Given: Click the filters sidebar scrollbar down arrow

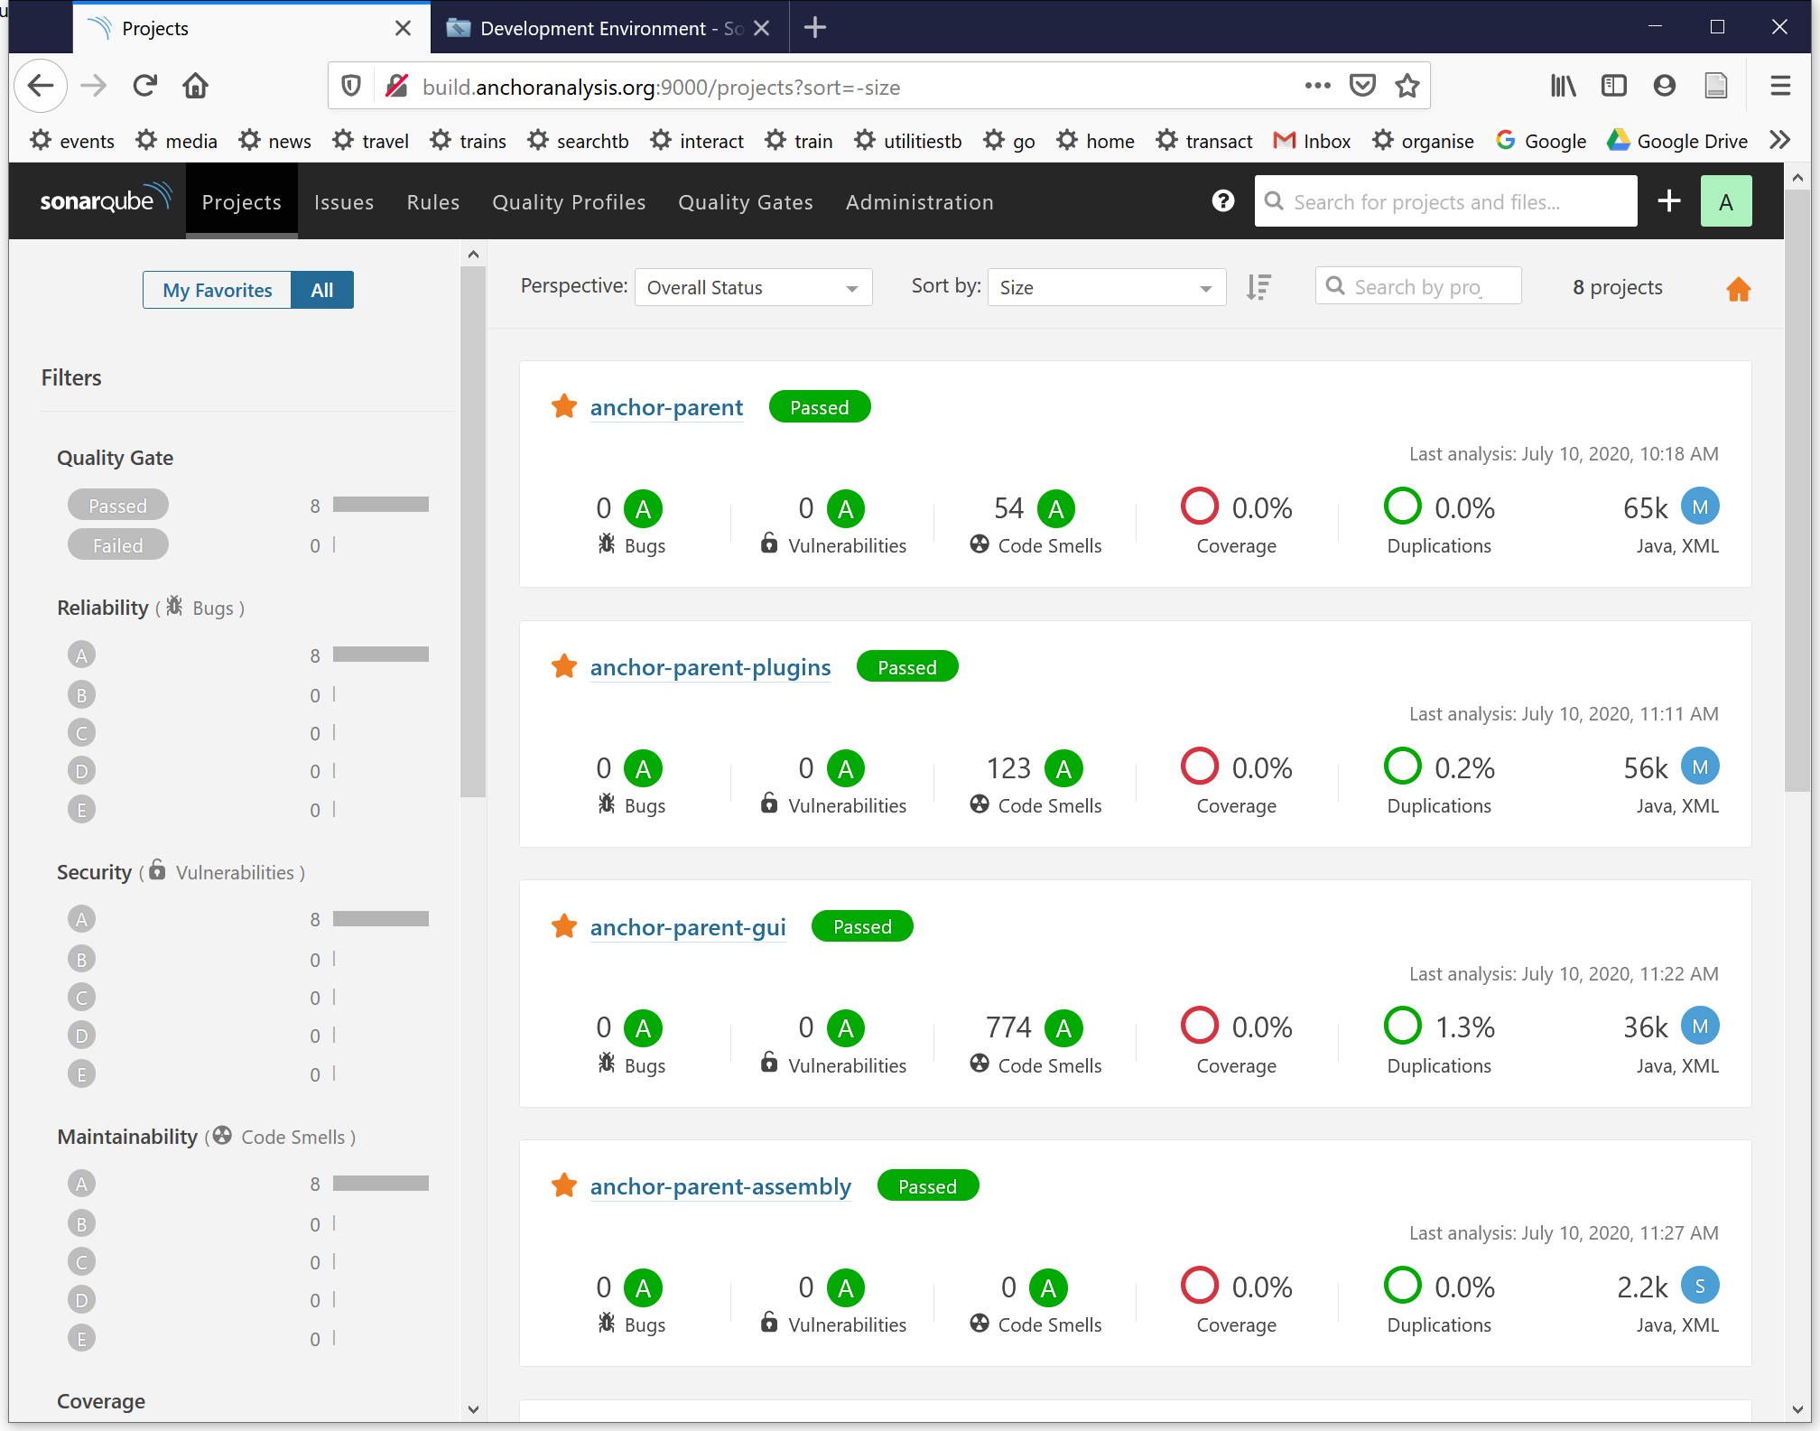Looking at the screenshot, I should pos(473,1408).
